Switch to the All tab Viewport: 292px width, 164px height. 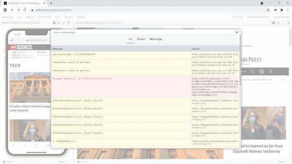pos(130,39)
